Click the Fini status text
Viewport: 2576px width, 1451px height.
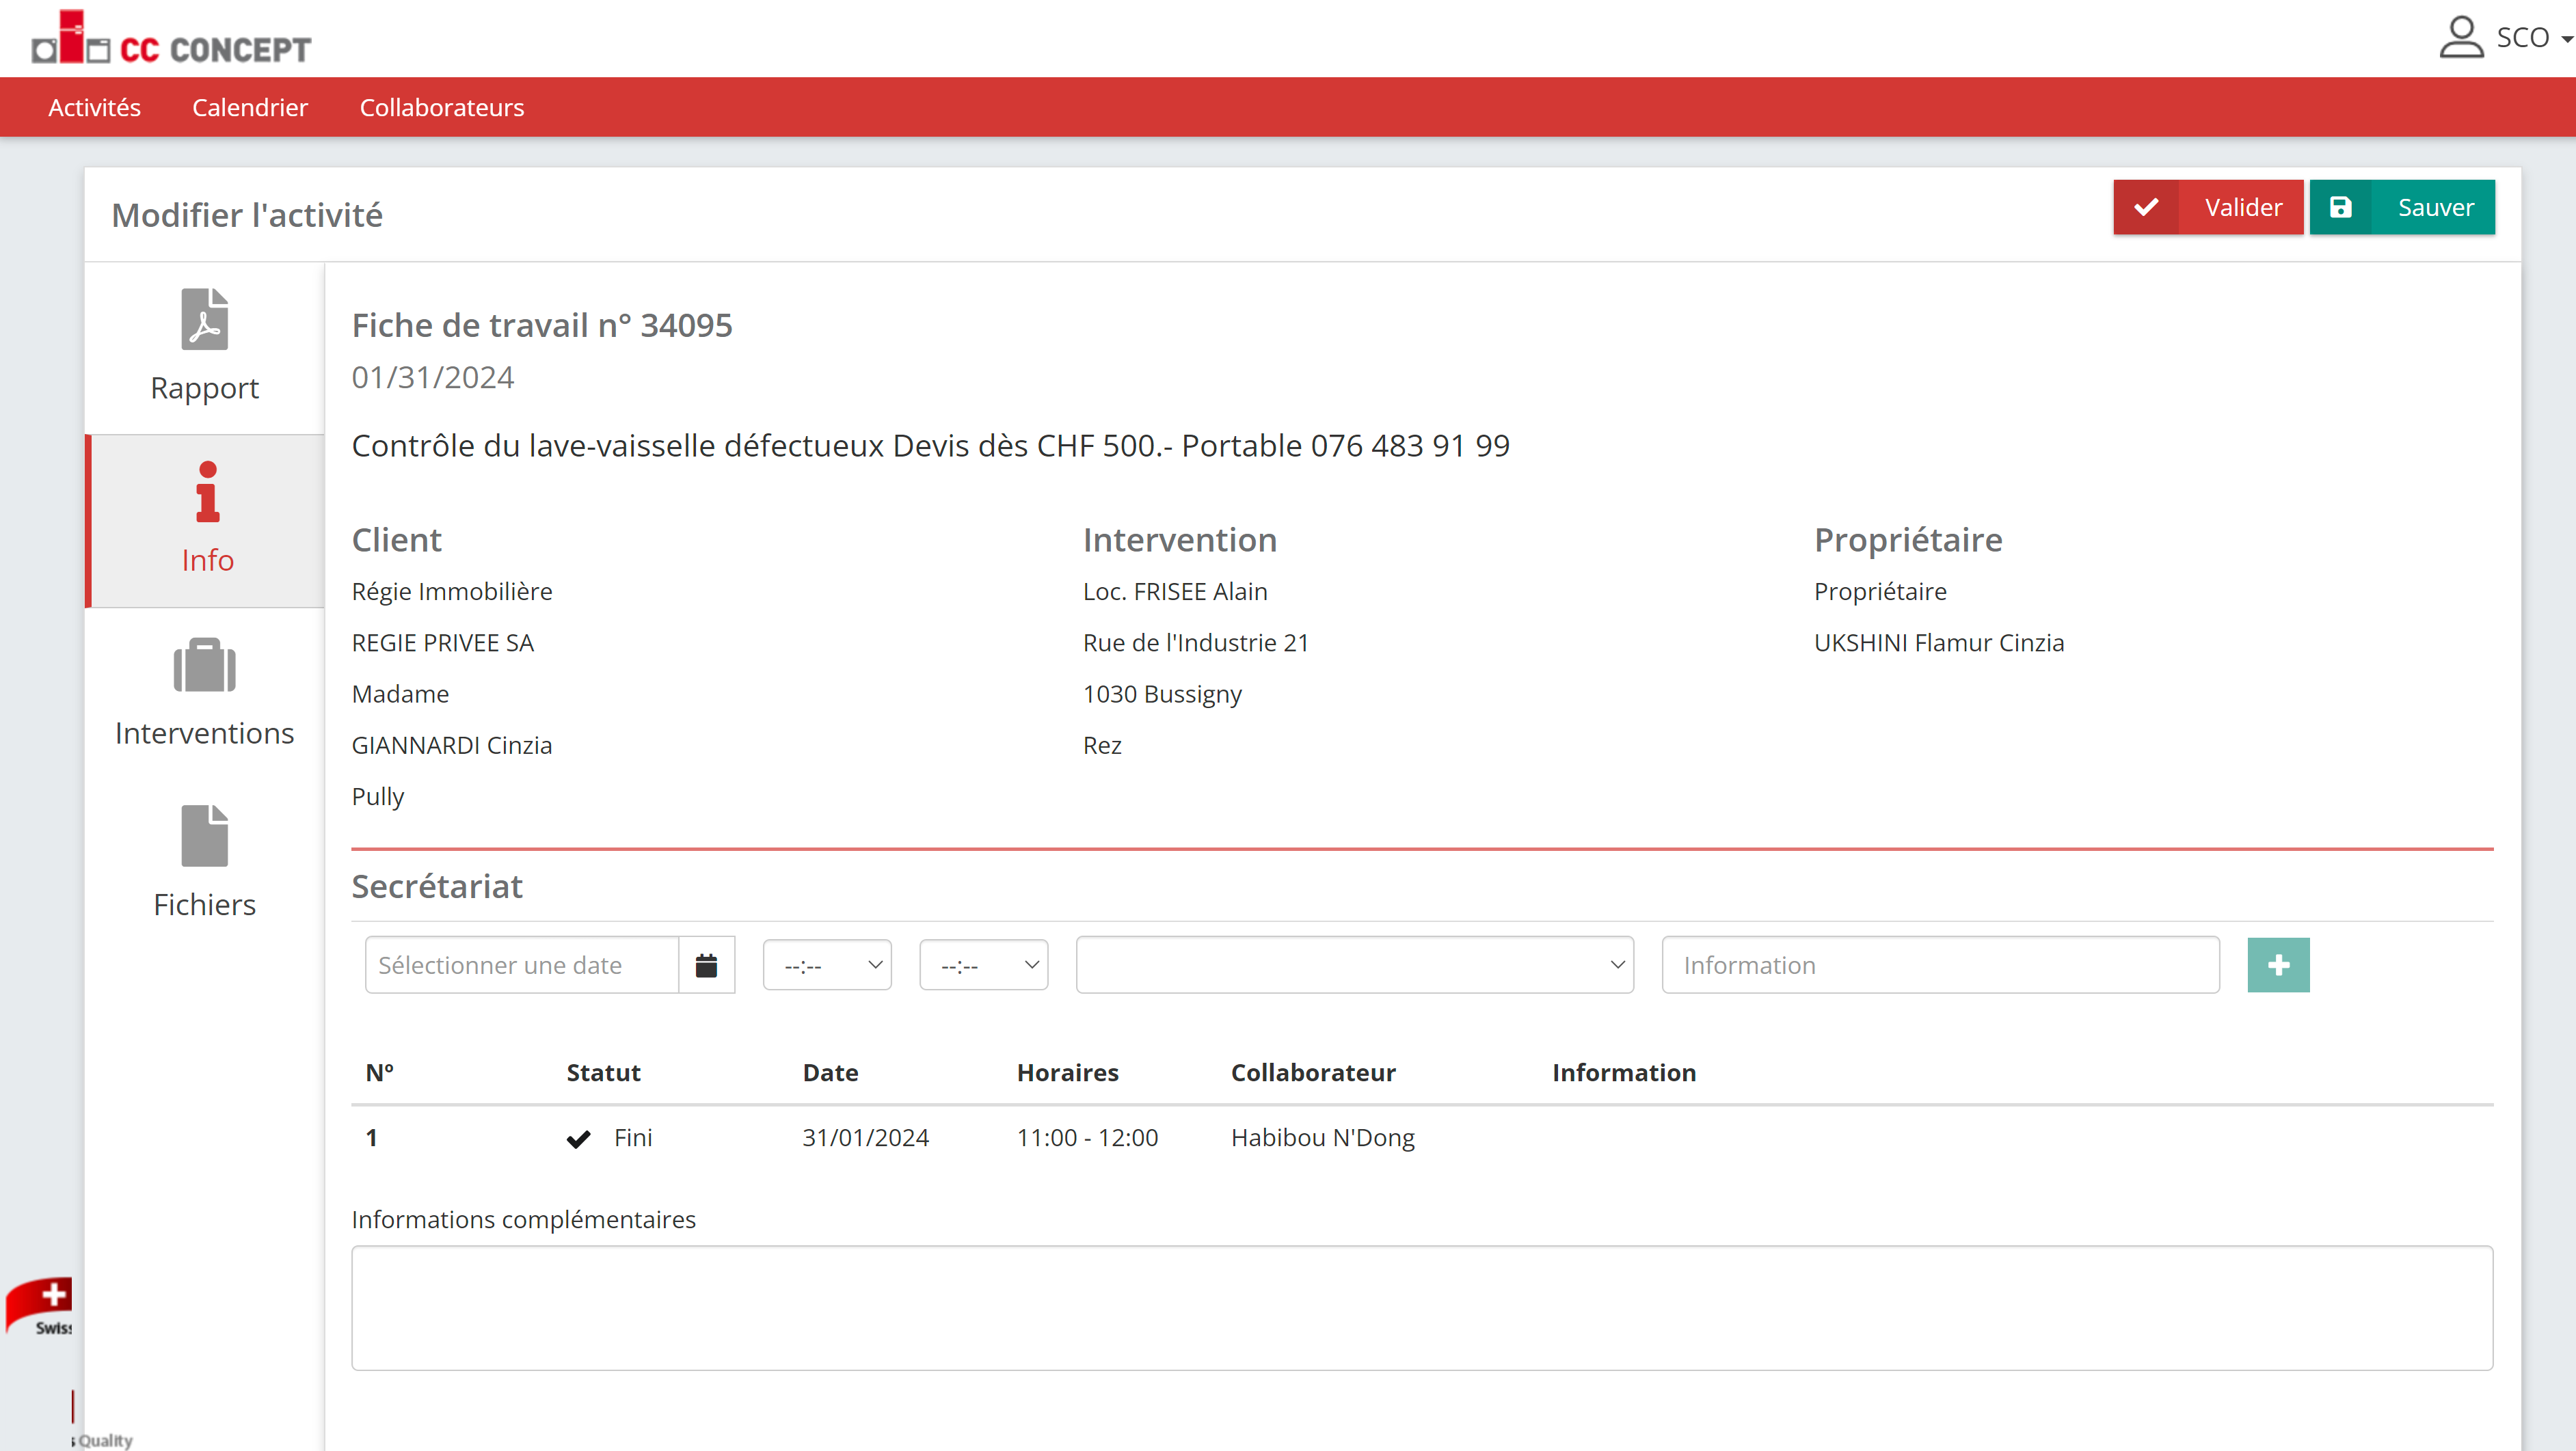click(x=632, y=1138)
